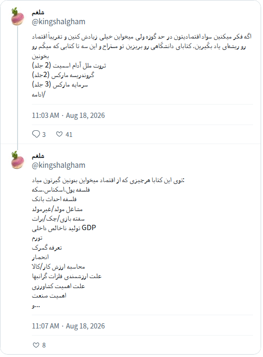
Task: Open the turnip avatar on the second tweet
Action: tap(18, 160)
